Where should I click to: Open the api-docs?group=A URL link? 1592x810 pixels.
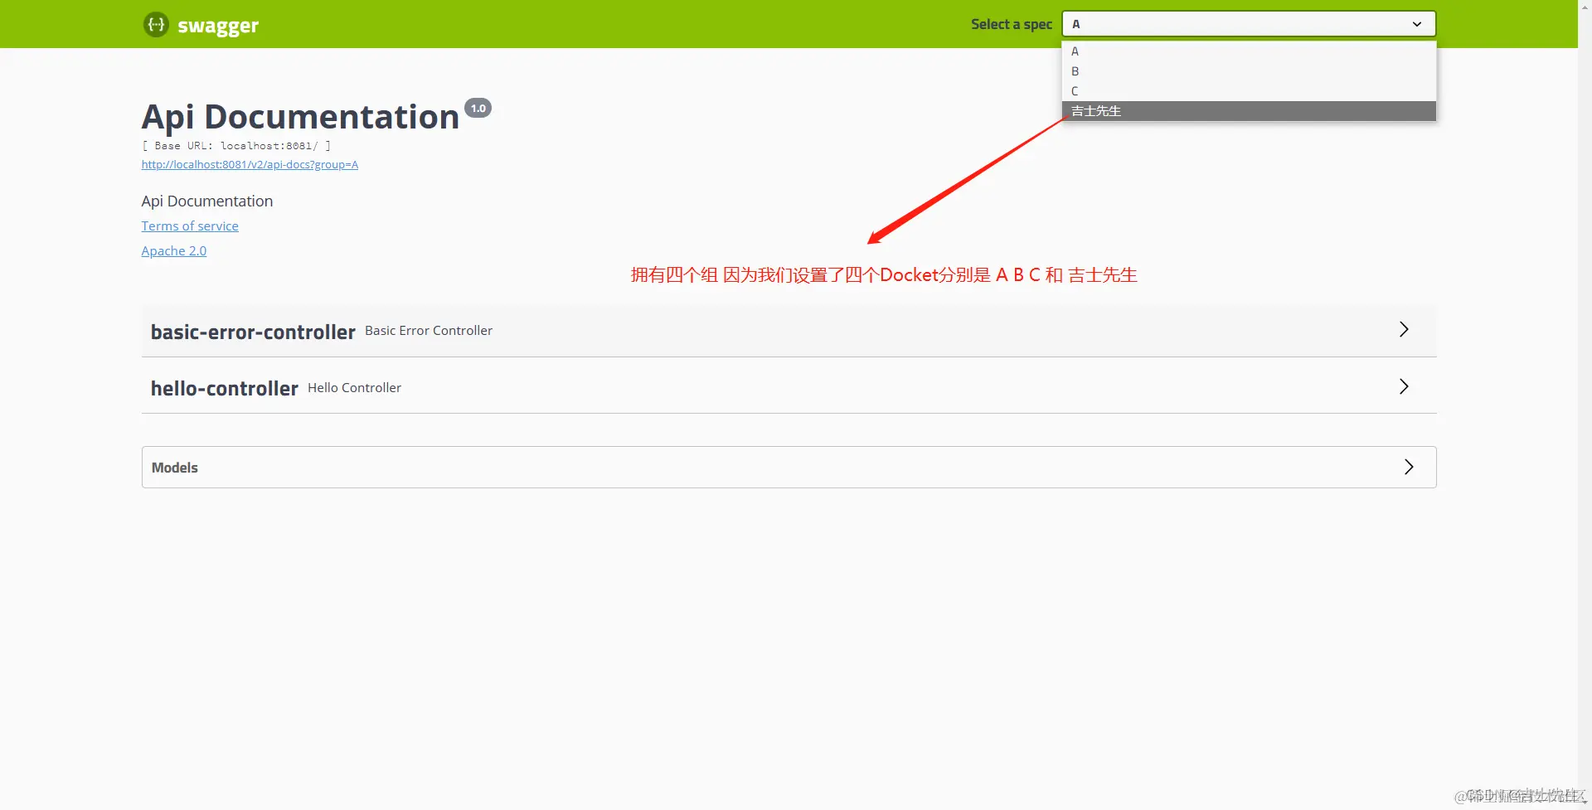[x=250, y=164]
